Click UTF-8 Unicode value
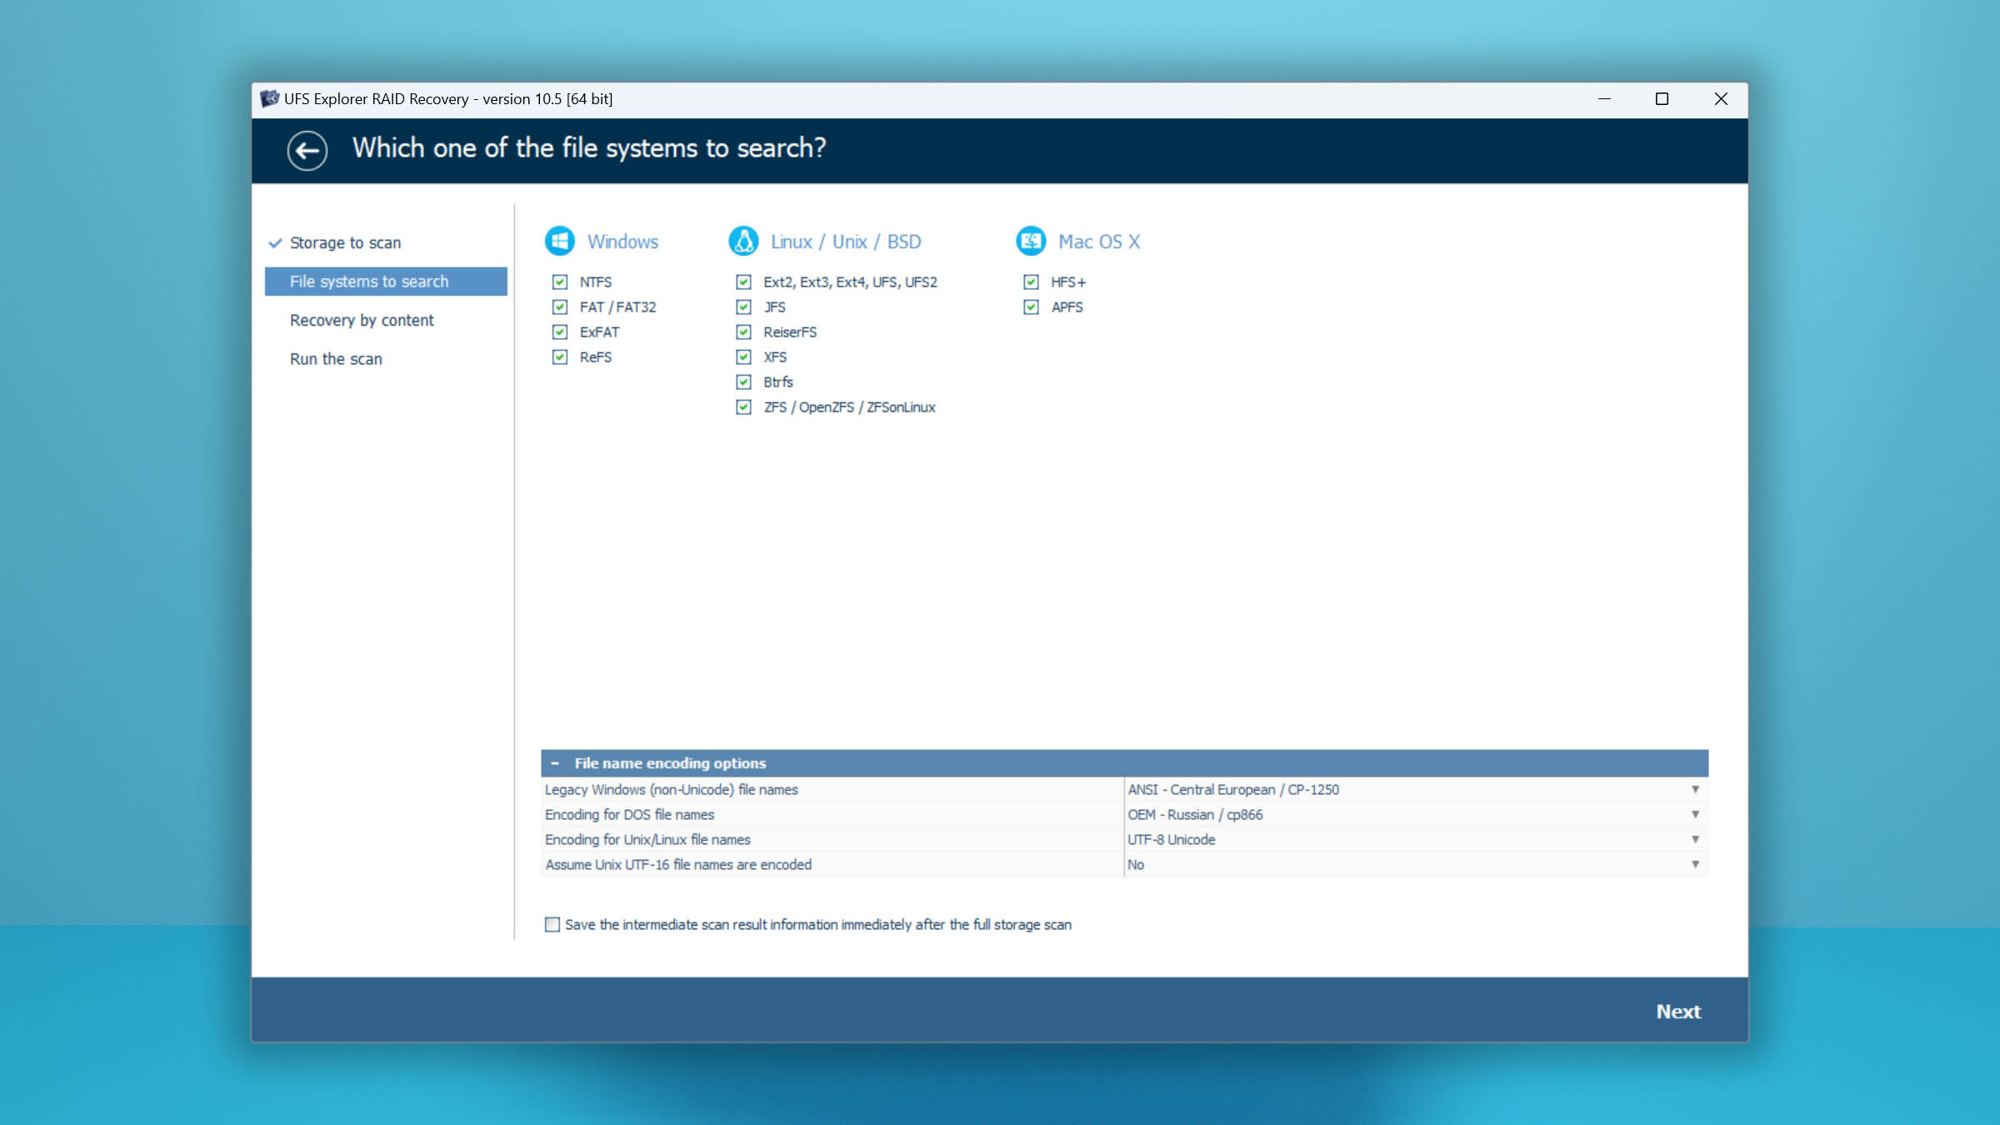This screenshot has height=1125, width=2000. [1171, 839]
